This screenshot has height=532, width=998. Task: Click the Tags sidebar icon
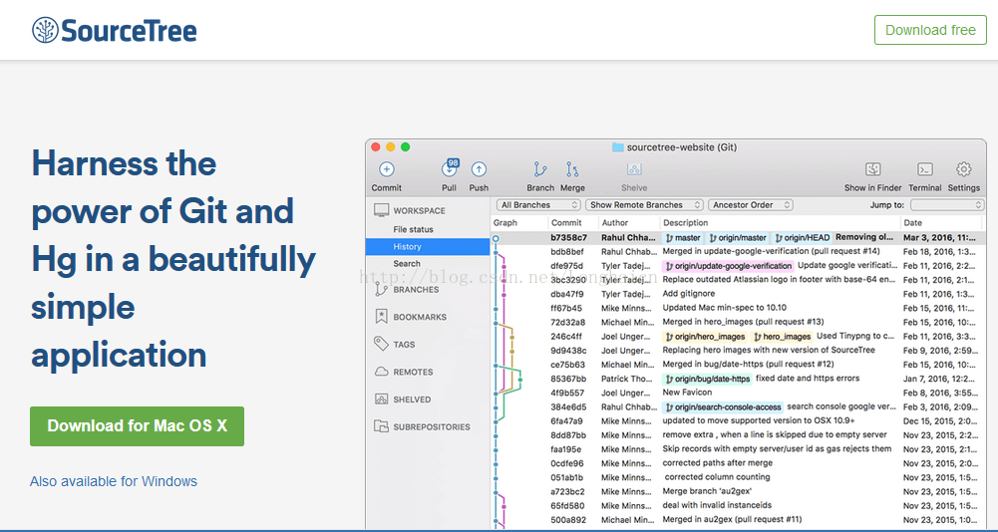pos(381,344)
